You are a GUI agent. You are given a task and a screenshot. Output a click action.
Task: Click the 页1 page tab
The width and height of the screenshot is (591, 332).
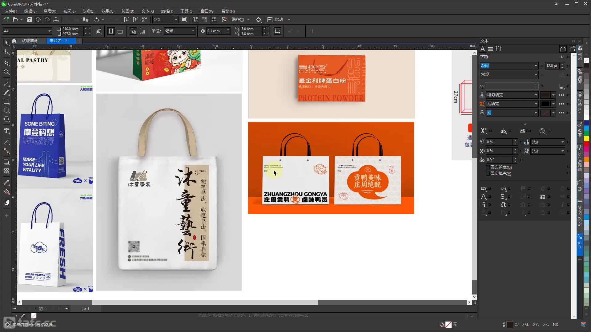[86, 309]
